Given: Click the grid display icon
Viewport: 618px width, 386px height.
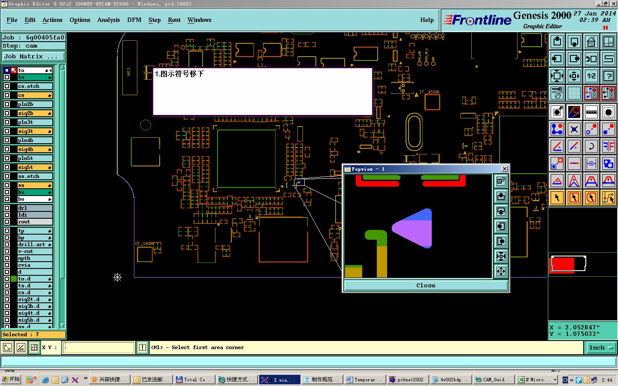Looking at the screenshot, I should [x=574, y=93].
